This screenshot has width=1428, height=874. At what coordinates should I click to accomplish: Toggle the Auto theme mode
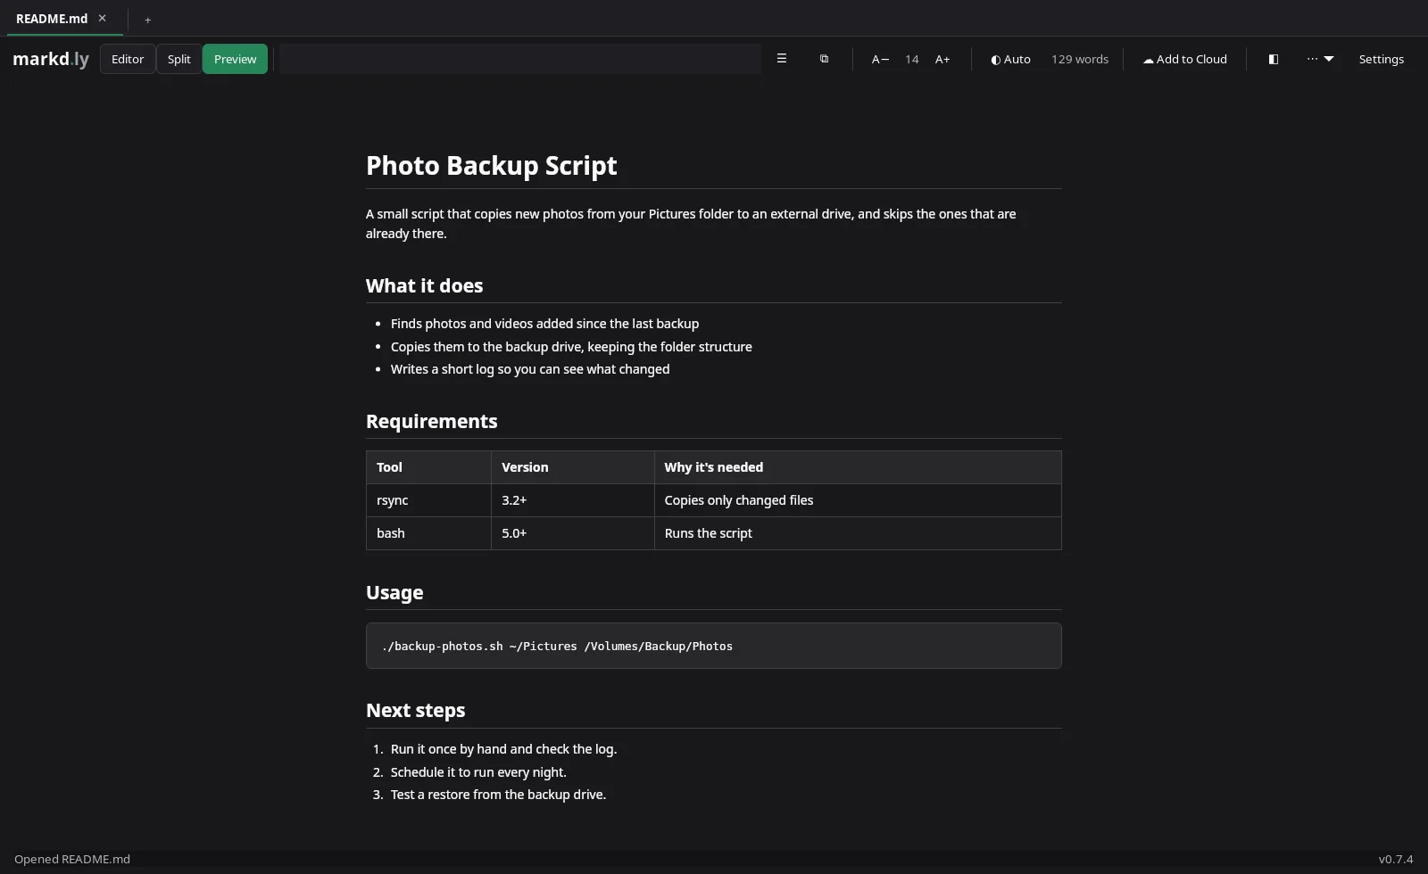coord(1010,59)
